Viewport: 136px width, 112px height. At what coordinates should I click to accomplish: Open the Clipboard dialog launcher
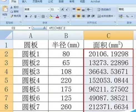click(x=21, y=22)
